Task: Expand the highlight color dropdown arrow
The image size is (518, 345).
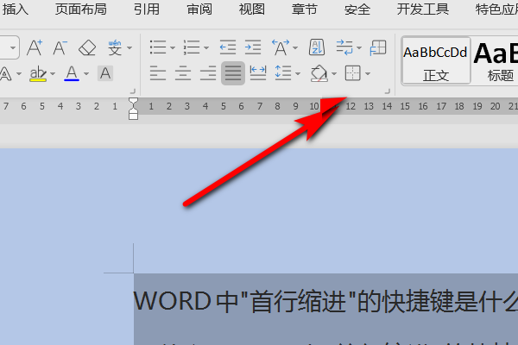Action: point(53,73)
